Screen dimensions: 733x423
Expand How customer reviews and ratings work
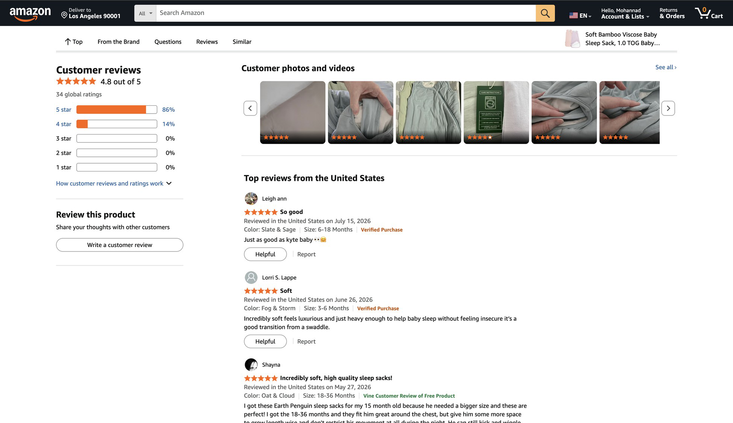point(114,183)
